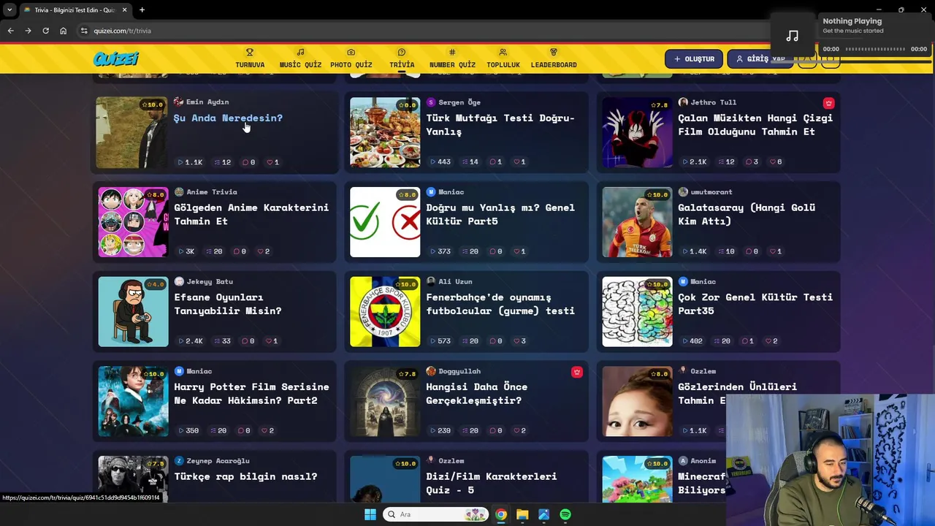935x526 pixels.
Task: Click author name Zeynep Acaroğlu
Action: point(218,461)
